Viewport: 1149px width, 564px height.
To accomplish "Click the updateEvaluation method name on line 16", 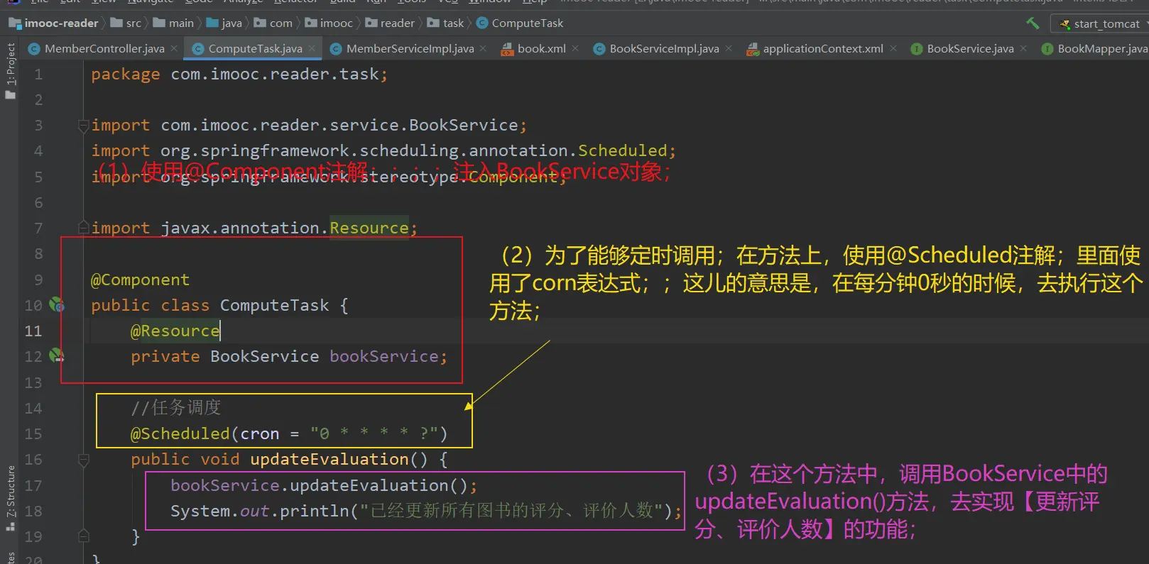I will point(330,459).
